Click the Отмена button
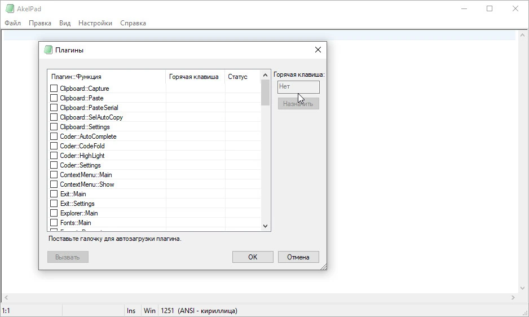The height and width of the screenshot is (317, 529). tap(298, 257)
